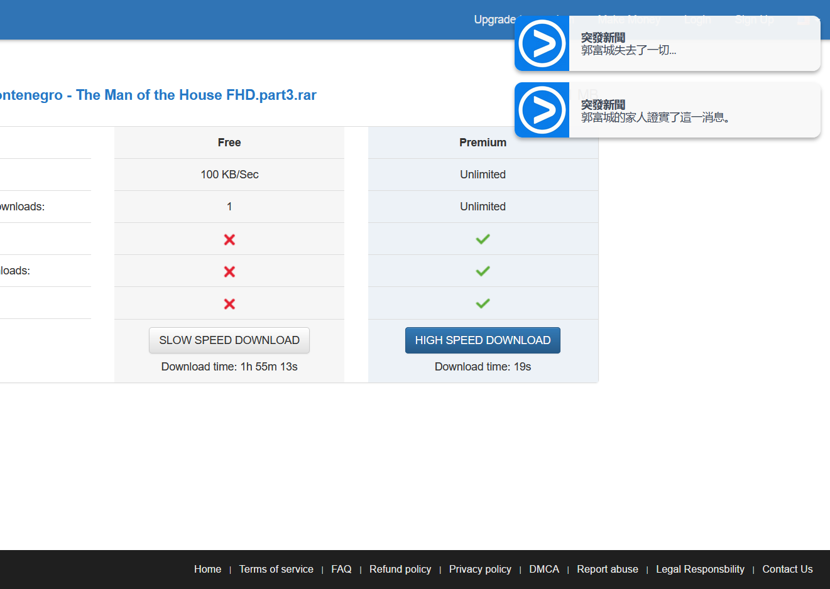Click the green checkmark in the bottom Premium row

483,304
